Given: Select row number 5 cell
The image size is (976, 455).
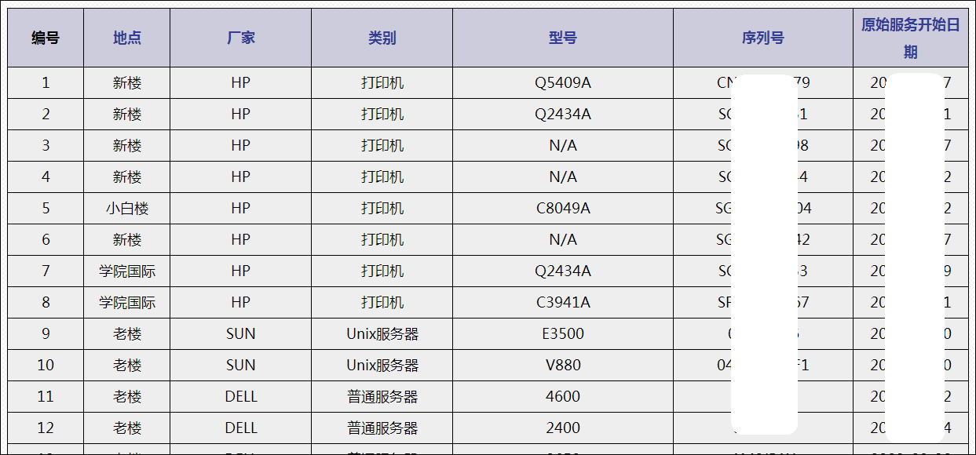Looking at the screenshot, I should (x=46, y=208).
